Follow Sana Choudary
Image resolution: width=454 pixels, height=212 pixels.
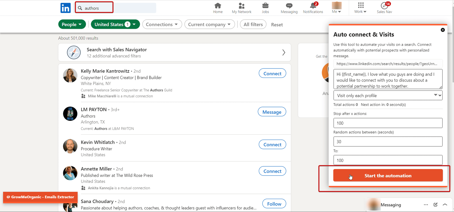tap(274, 204)
